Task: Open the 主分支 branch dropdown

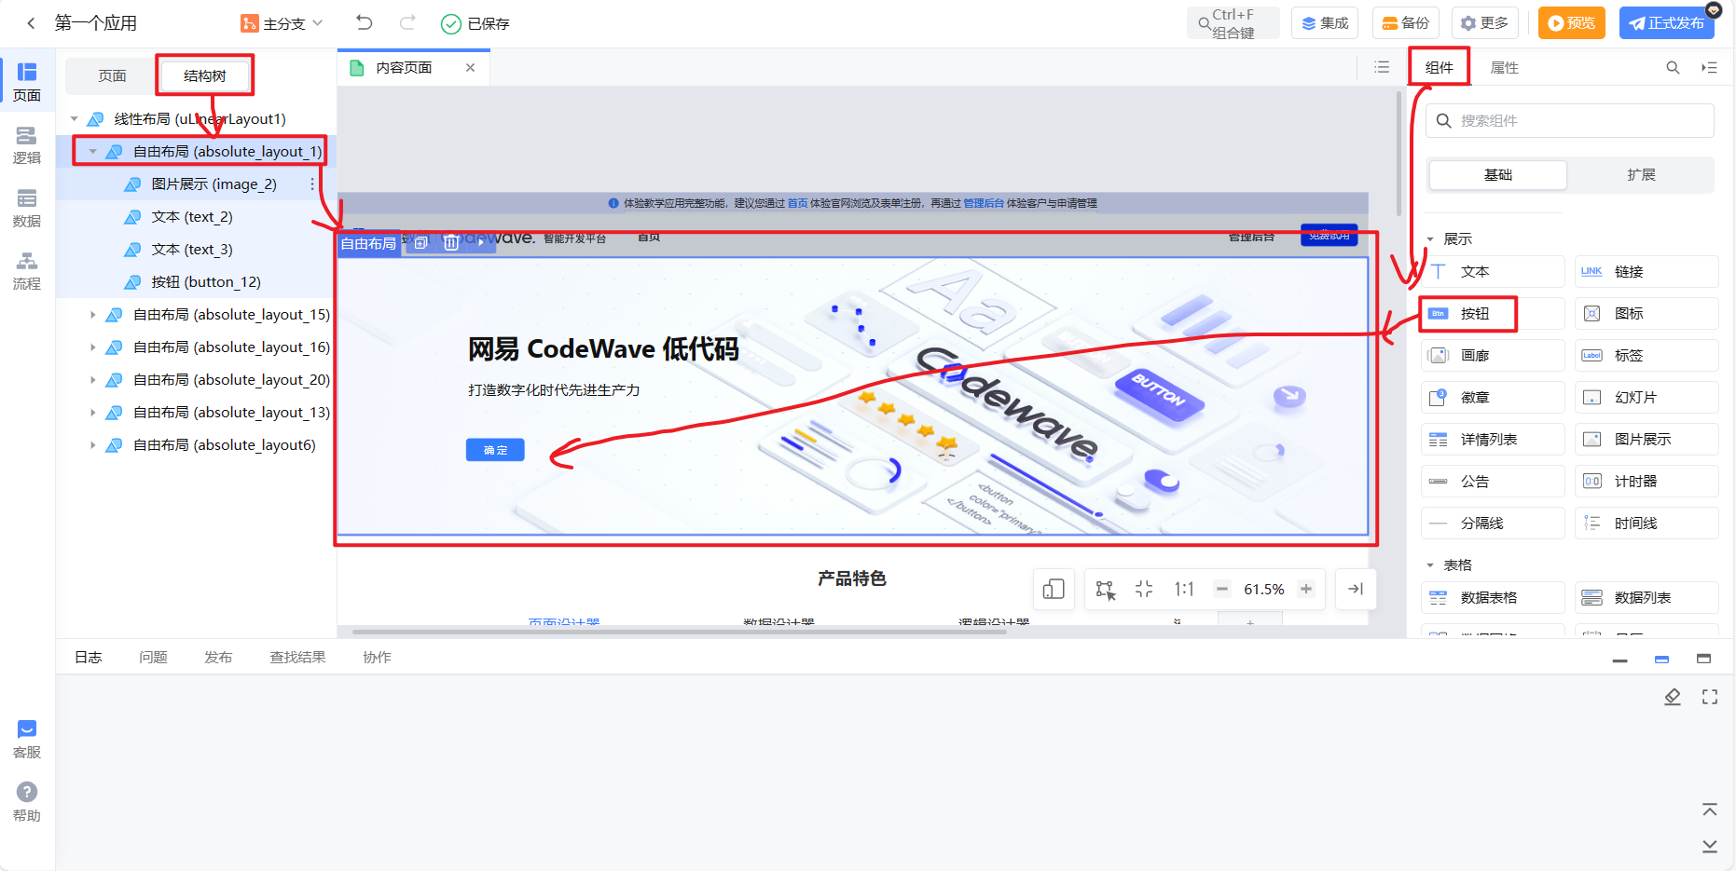Action: click(282, 23)
